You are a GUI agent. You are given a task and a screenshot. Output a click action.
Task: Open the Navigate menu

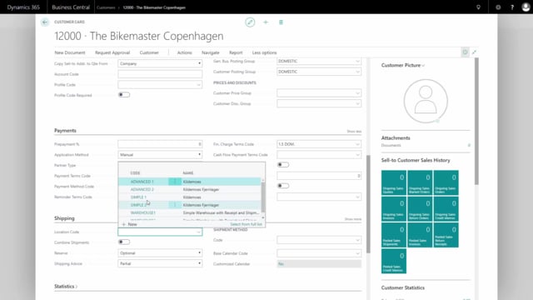[211, 52]
